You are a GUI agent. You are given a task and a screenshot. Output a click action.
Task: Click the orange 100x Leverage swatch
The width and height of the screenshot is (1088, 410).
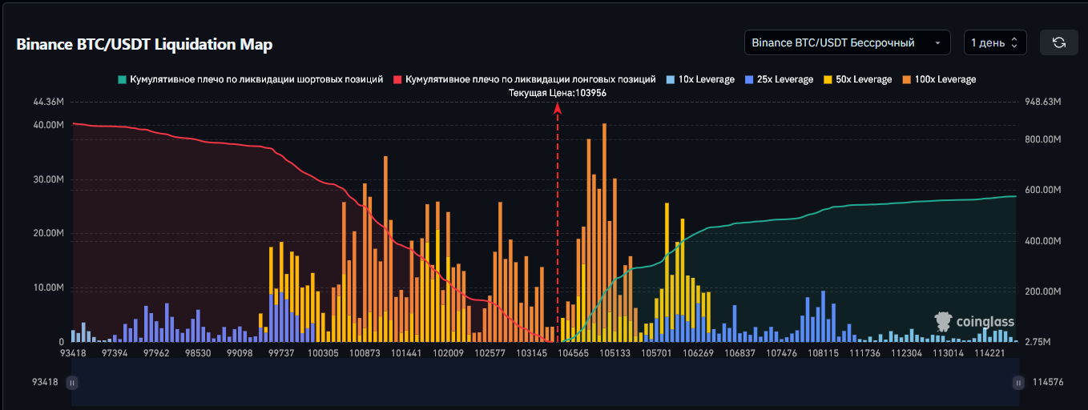(x=907, y=79)
